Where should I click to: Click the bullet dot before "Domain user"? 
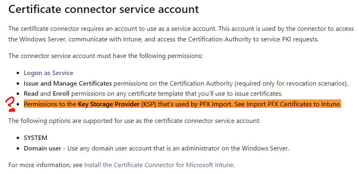[17, 148]
